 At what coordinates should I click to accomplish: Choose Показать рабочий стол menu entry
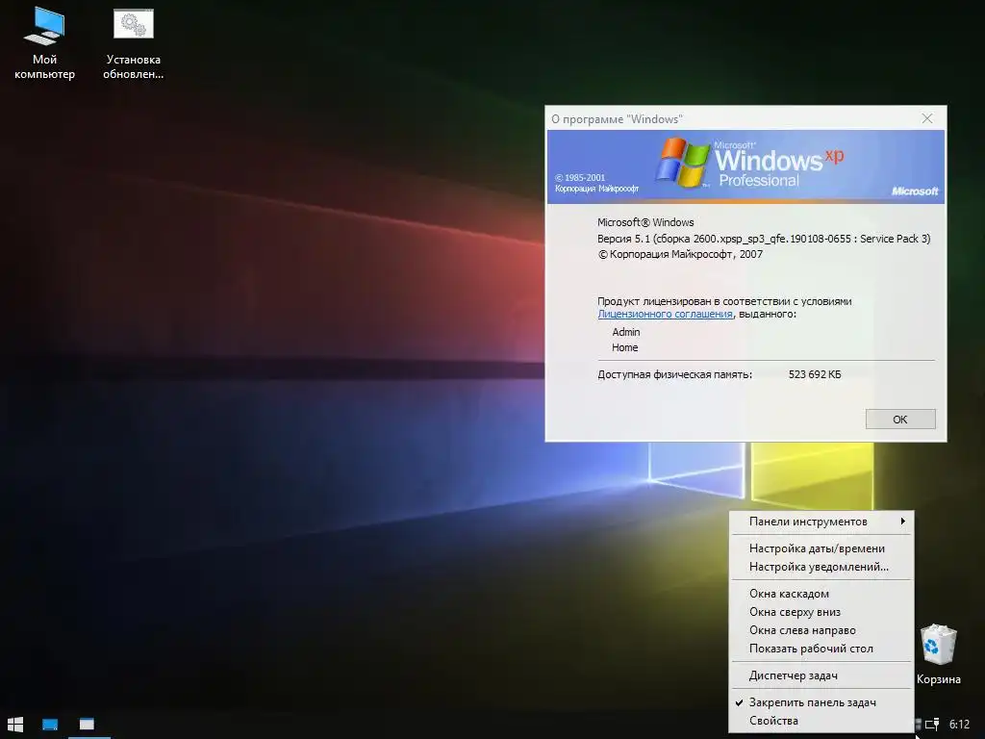(821, 648)
